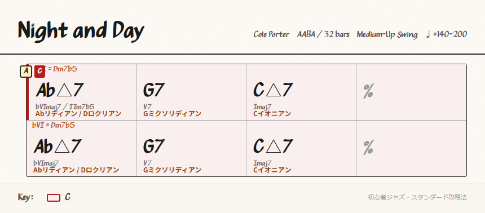Click the AABA / 32 bars label
Screen dimensions: 485x213
[x=323, y=34]
